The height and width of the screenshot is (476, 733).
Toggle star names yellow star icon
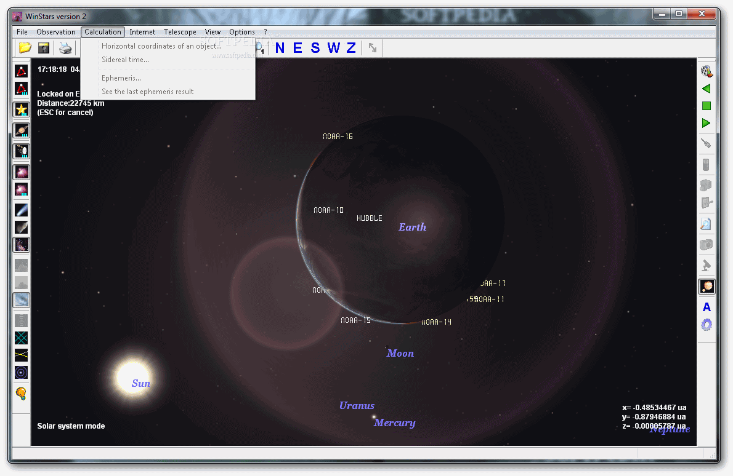point(22,109)
